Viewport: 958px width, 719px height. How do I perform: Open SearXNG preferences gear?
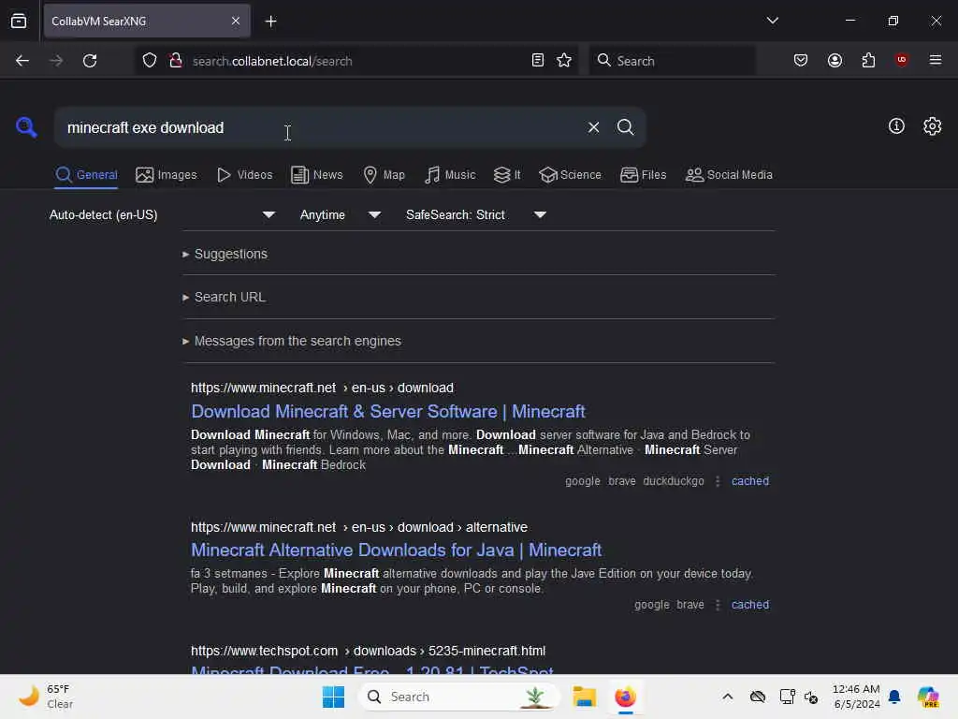click(932, 126)
